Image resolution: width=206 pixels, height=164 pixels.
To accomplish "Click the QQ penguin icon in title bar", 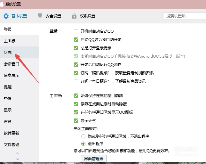I will pos(2,4).
